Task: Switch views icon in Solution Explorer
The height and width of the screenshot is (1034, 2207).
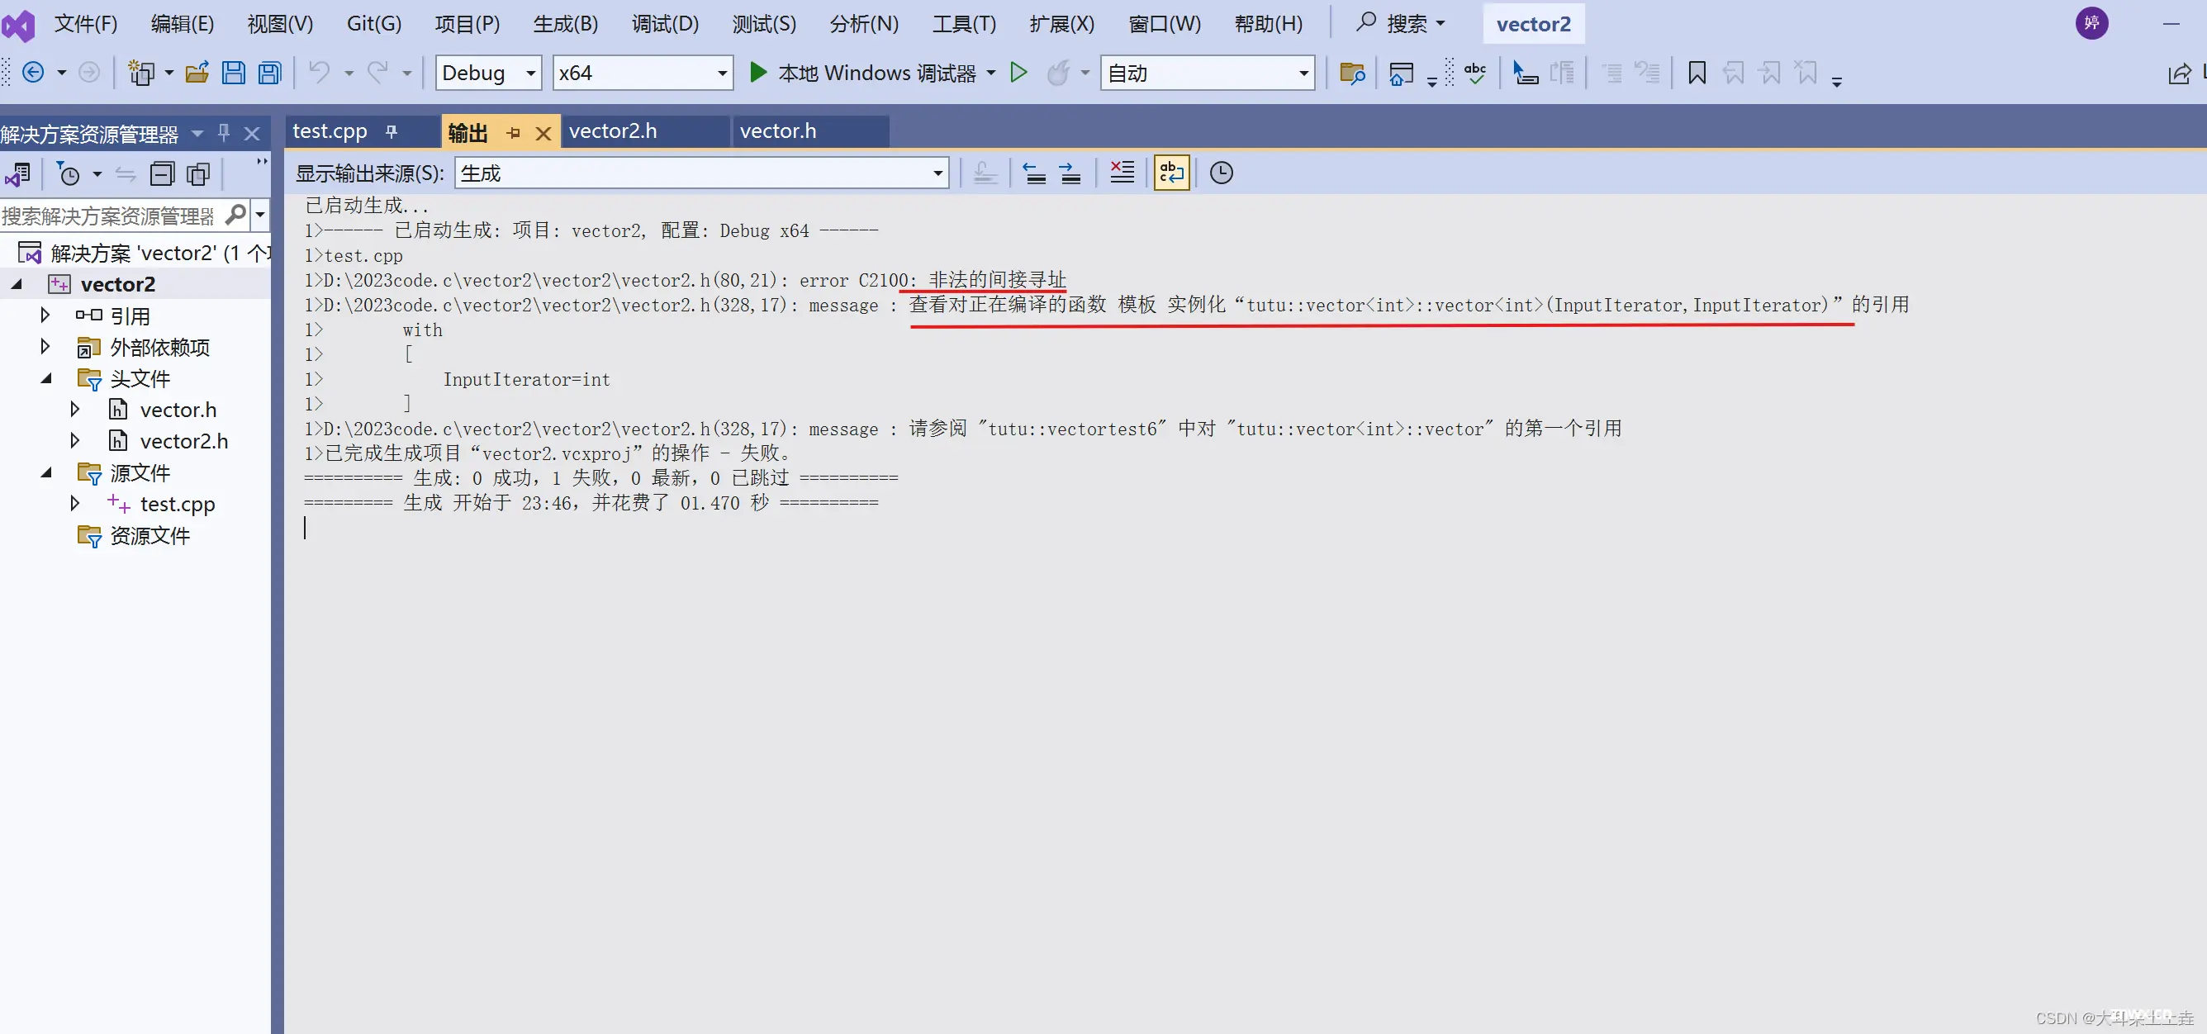Action: 17,174
